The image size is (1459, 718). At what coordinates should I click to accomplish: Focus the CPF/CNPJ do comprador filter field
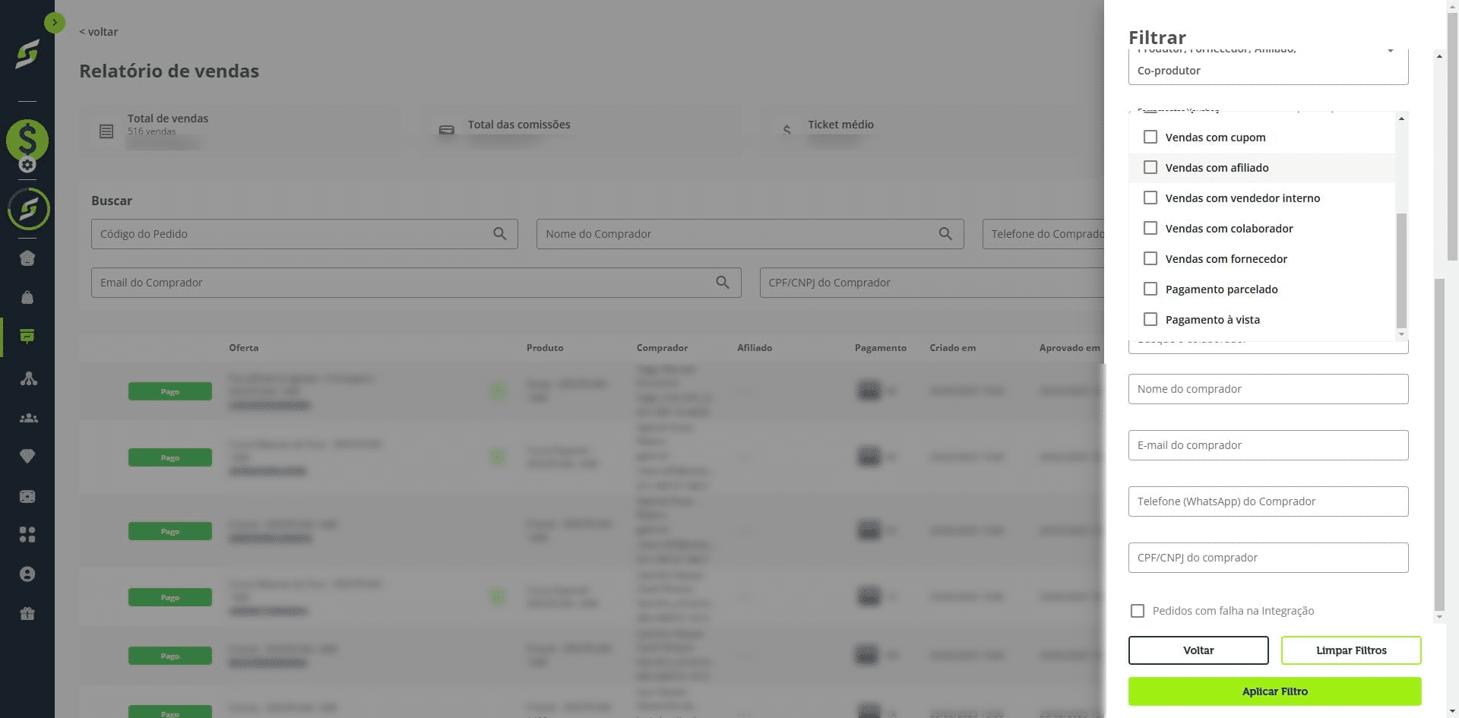tap(1268, 558)
